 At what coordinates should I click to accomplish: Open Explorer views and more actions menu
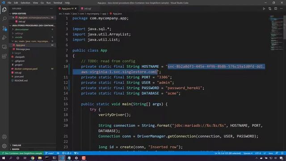(x=51, y=8)
